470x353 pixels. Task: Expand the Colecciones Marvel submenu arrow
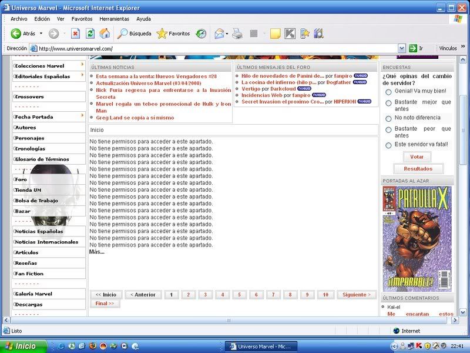tap(82, 64)
